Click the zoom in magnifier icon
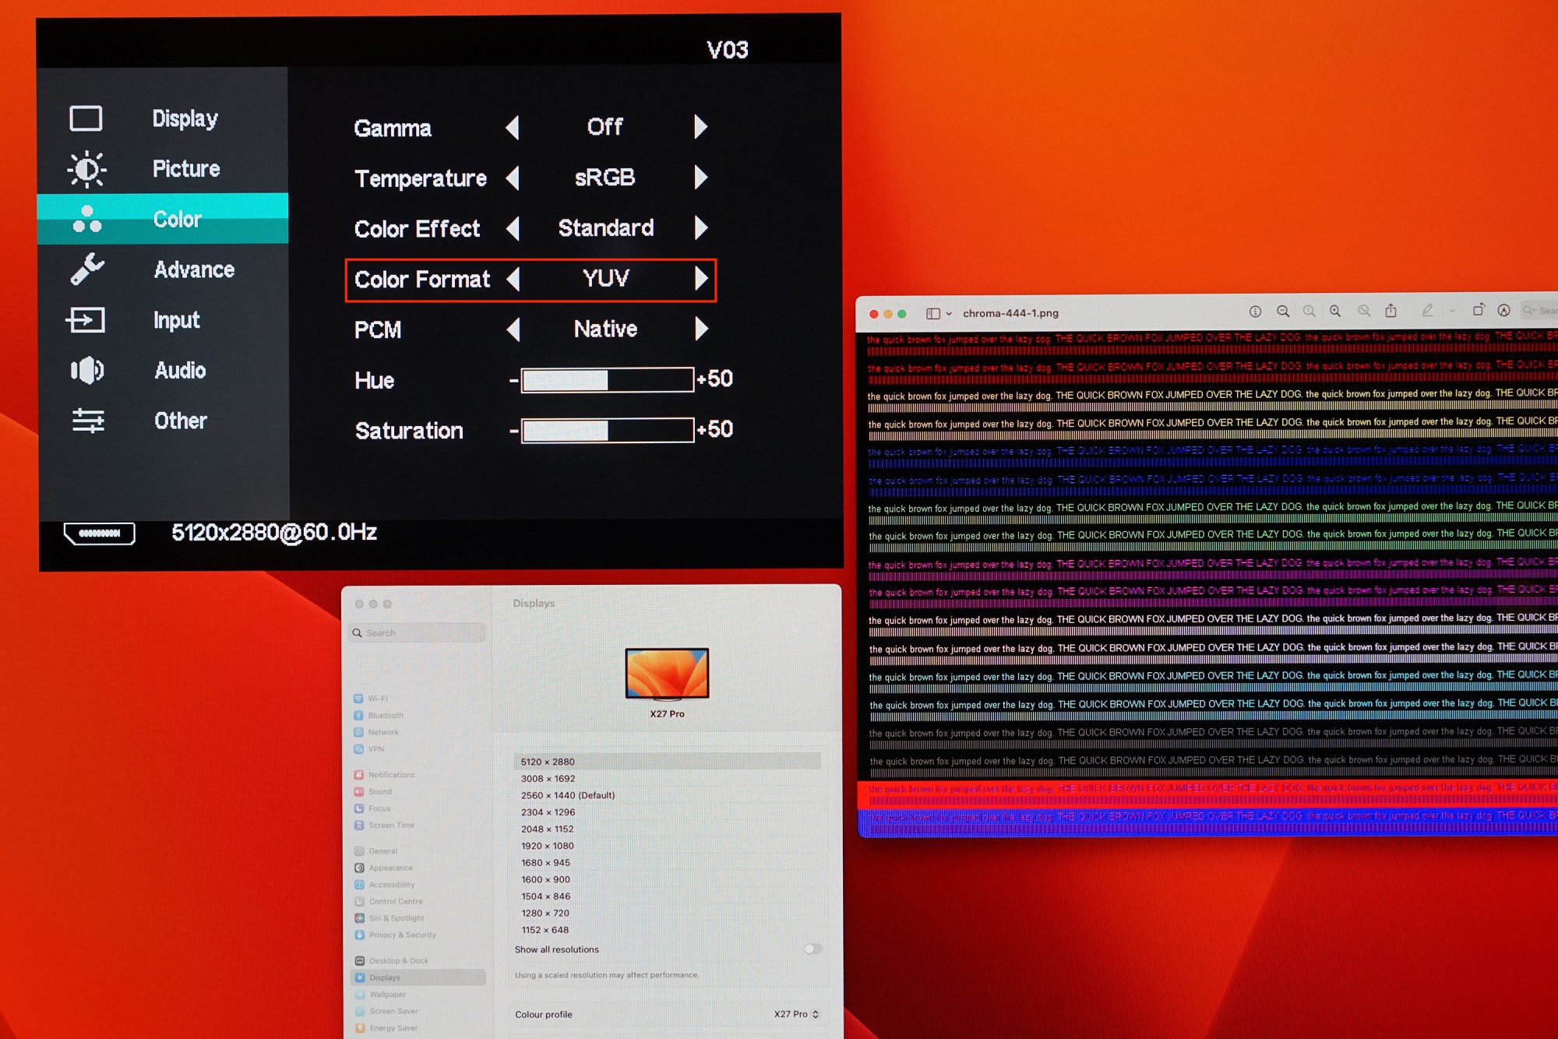The height and width of the screenshot is (1039, 1558). point(1335,312)
